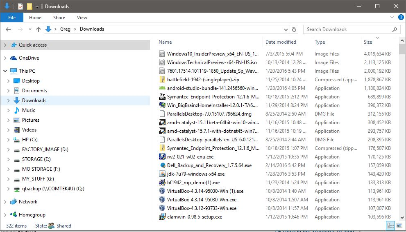Select WindowsTechnicalPreview-x64-EN-US.iso
The height and width of the screenshot is (232, 406).
click(x=212, y=62)
